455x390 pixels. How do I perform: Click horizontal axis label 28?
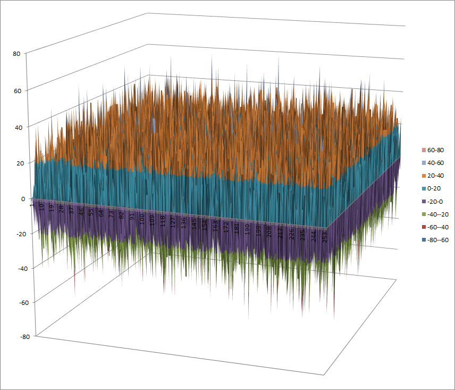(62, 210)
